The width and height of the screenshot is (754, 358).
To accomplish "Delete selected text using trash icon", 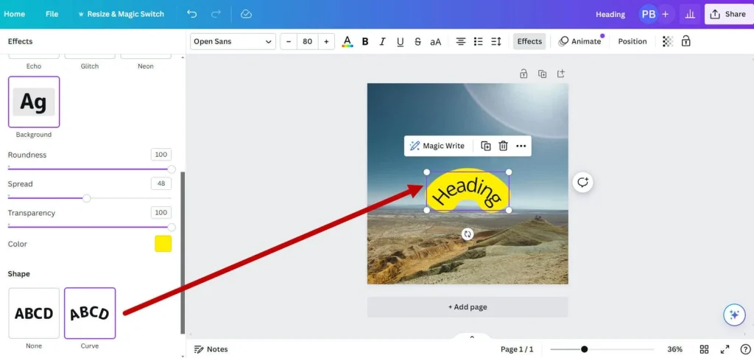I will click(503, 146).
